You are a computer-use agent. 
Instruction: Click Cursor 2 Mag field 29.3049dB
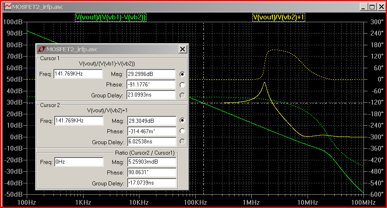(152, 121)
